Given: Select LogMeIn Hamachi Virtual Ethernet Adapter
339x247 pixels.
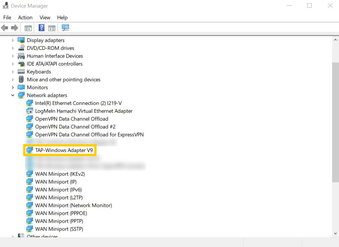Looking at the screenshot, I should [84, 111].
